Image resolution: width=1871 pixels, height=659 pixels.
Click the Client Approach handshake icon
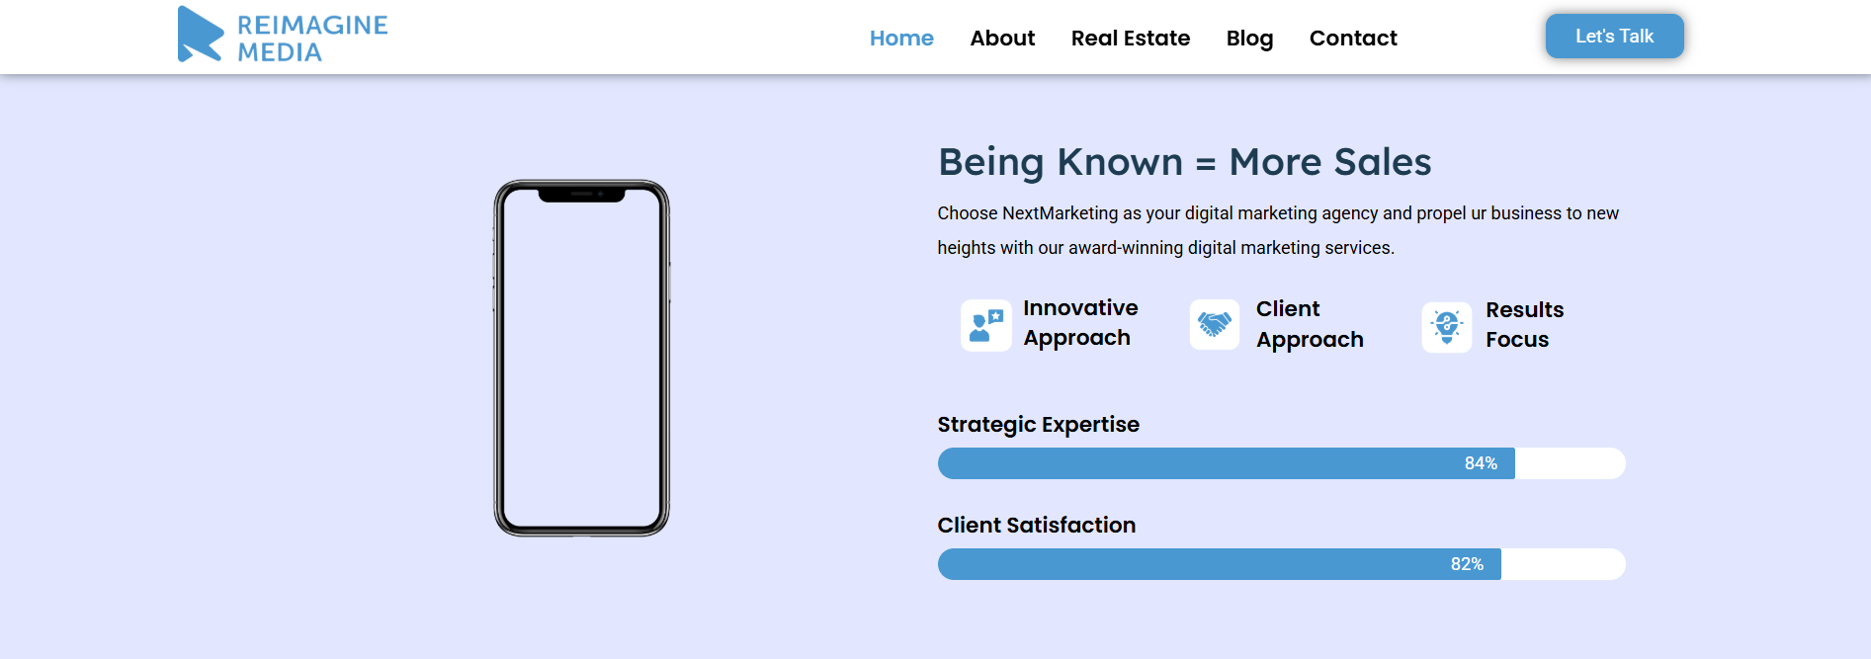click(1214, 325)
